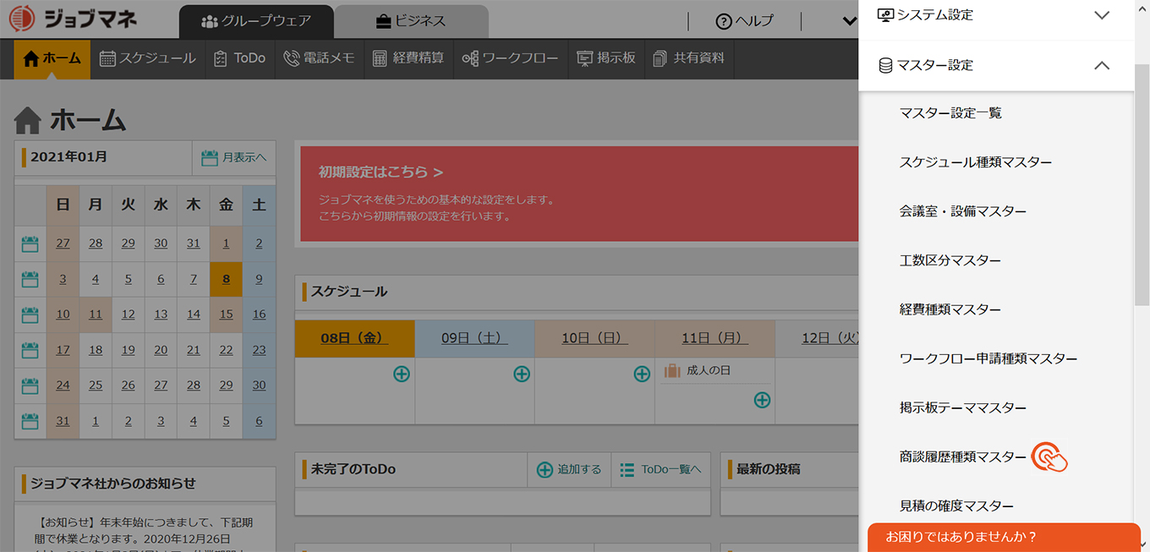Click week icon for row starting 17
This screenshot has height=552, width=1150.
[x=30, y=350]
